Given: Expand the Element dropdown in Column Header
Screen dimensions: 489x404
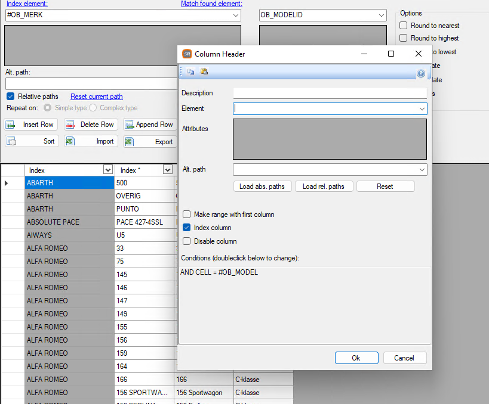Looking at the screenshot, I should [x=422, y=109].
